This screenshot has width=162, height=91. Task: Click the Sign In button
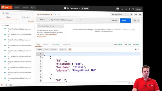coord(138,9)
